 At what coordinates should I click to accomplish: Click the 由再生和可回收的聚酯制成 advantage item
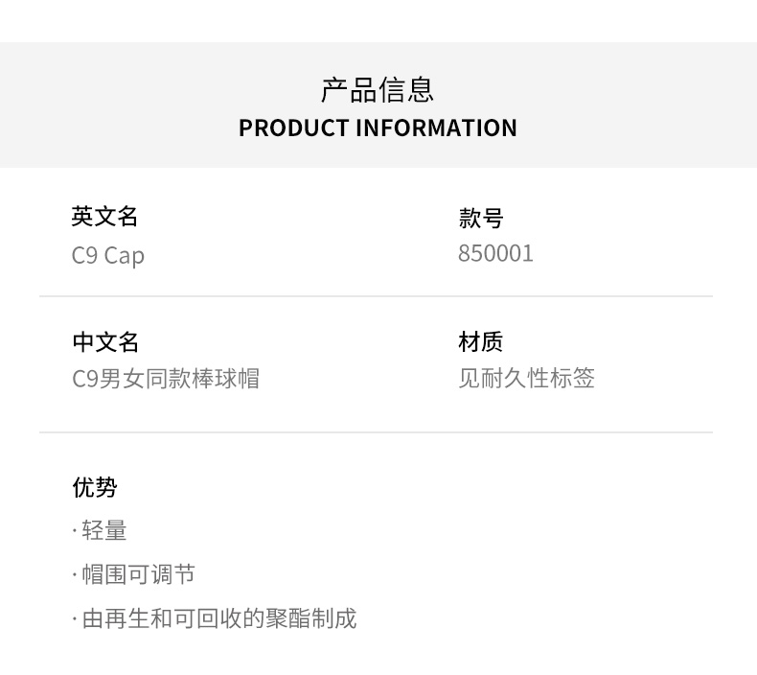click(x=219, y=618)
